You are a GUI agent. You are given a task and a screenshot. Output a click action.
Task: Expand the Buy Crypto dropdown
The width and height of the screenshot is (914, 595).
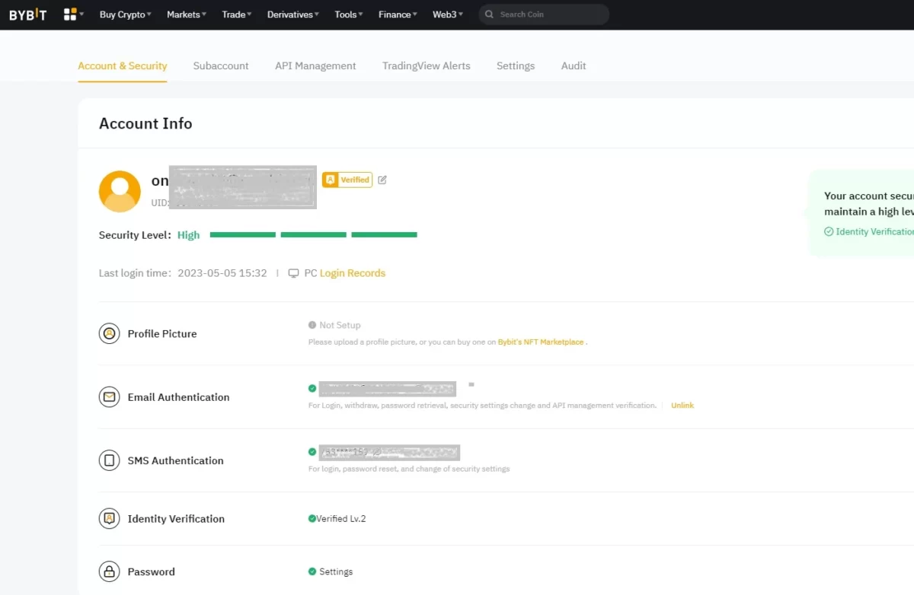[125, 14]
